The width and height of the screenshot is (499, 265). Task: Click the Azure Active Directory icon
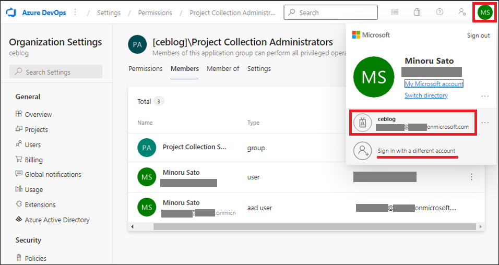19,220
